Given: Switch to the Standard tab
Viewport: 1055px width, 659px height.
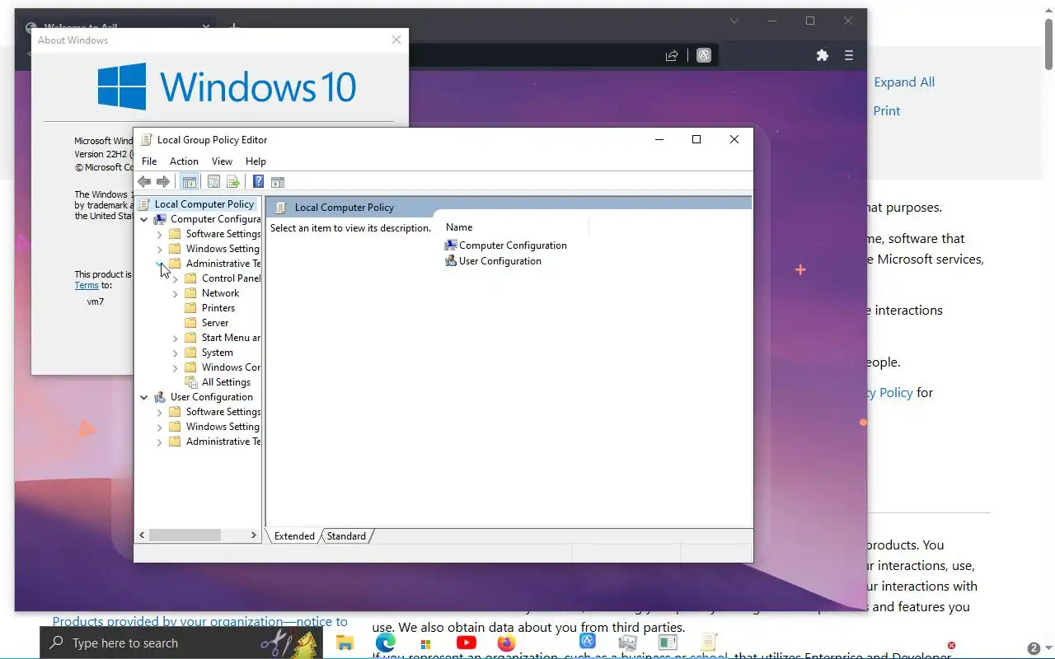Looking at the screenshot, I should pos(346,536).
